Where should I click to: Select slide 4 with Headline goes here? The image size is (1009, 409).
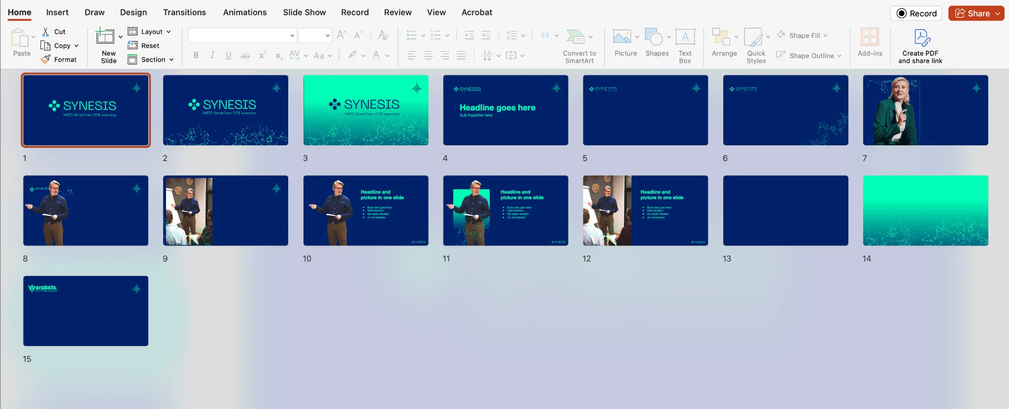click(x=505, y=110)
